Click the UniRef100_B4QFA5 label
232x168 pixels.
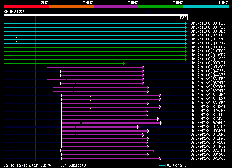208,139
